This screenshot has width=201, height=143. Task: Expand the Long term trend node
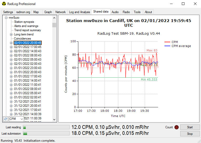point(11,34)
